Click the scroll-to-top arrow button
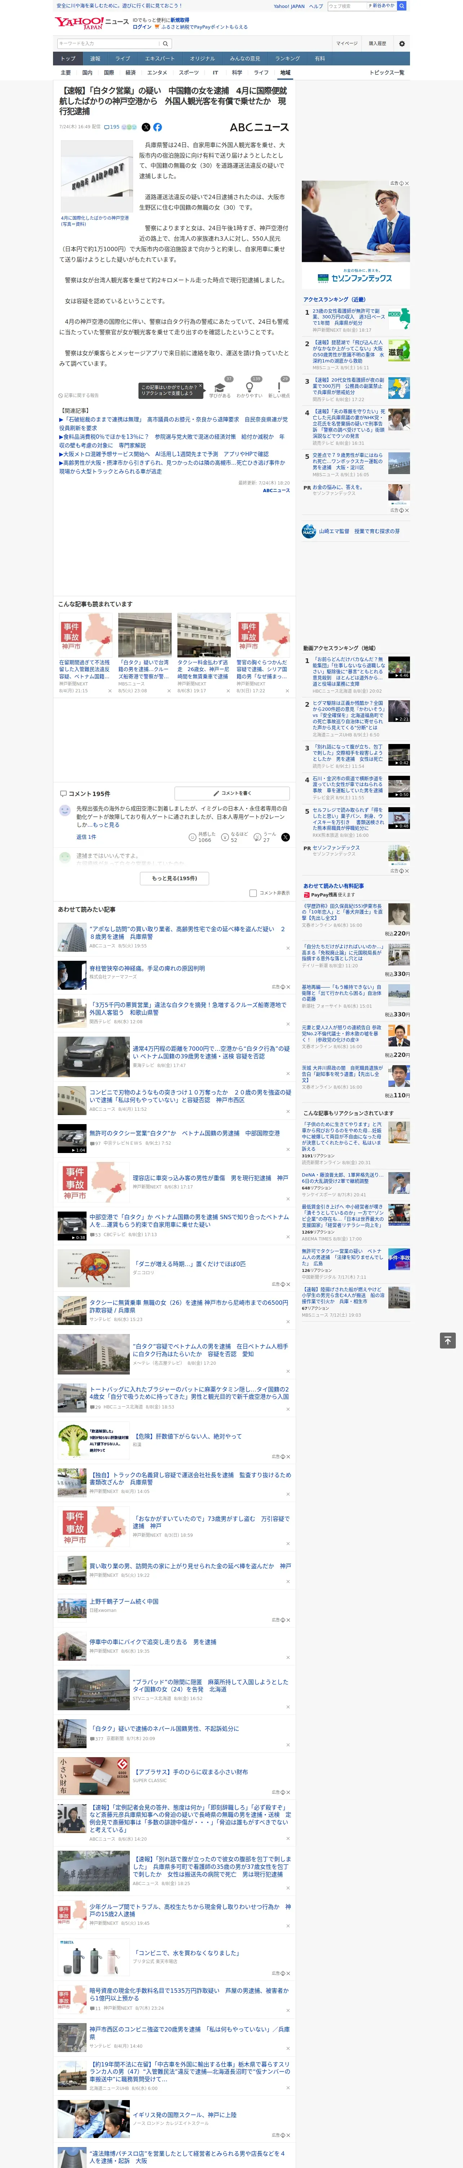 [x=448, y=1340]
